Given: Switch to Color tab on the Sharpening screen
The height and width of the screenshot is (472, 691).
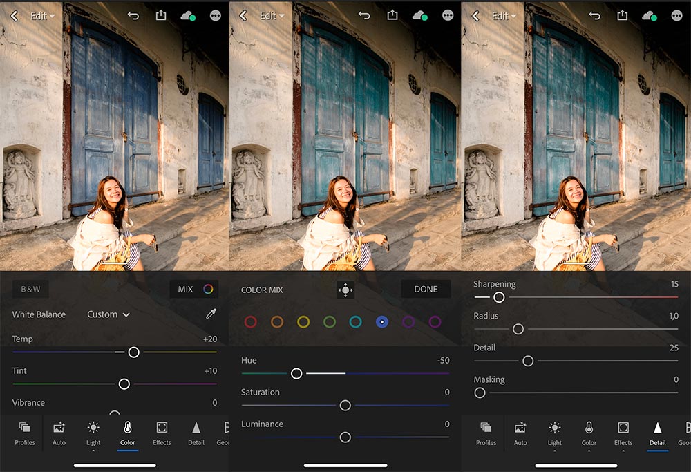Looking at the screenshot, I should point(589,433).
